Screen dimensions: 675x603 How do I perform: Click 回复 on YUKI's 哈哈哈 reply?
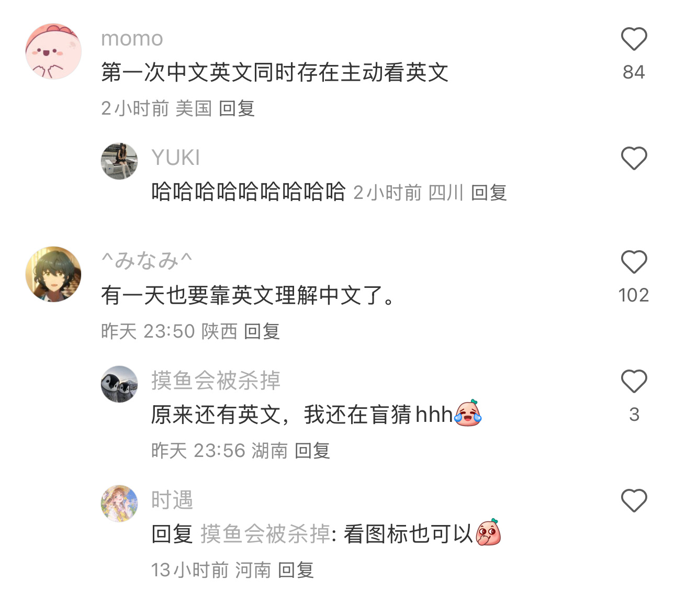tap(489, 193)
